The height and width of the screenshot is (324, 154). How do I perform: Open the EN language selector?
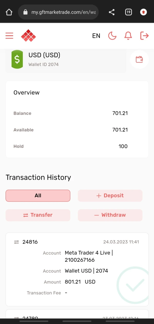[x=96, y=36]
